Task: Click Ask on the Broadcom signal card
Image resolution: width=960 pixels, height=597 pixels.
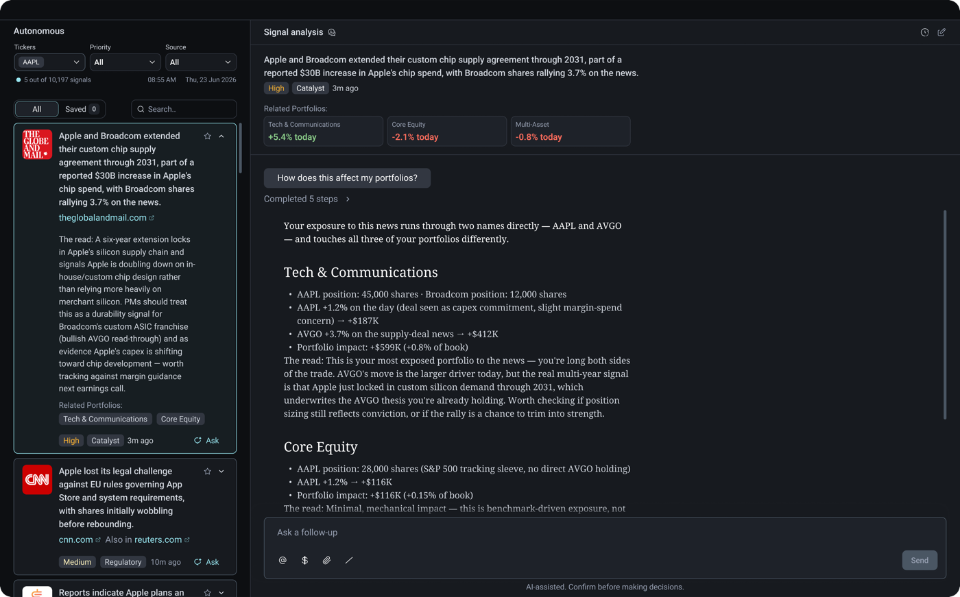Action: (x=206, y=440)
